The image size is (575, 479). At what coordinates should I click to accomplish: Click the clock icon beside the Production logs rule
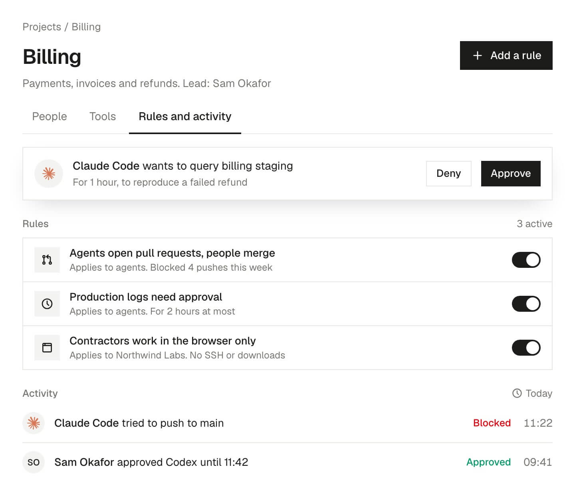coord(47,304)
